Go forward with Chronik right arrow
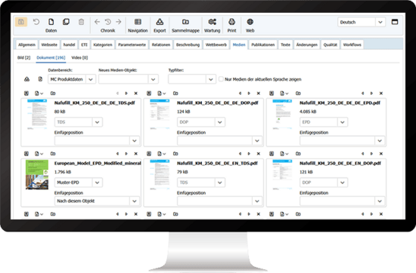Screen dimensions: 416x273 click(119, 22)
